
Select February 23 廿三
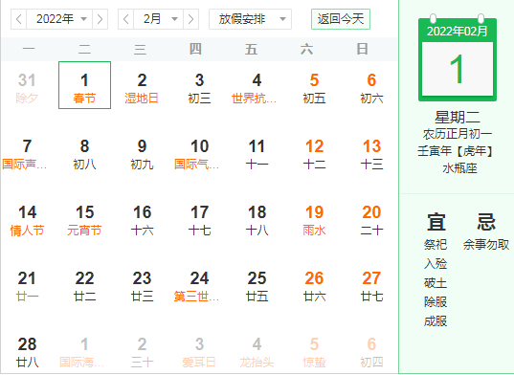click(x=142, y=287)
